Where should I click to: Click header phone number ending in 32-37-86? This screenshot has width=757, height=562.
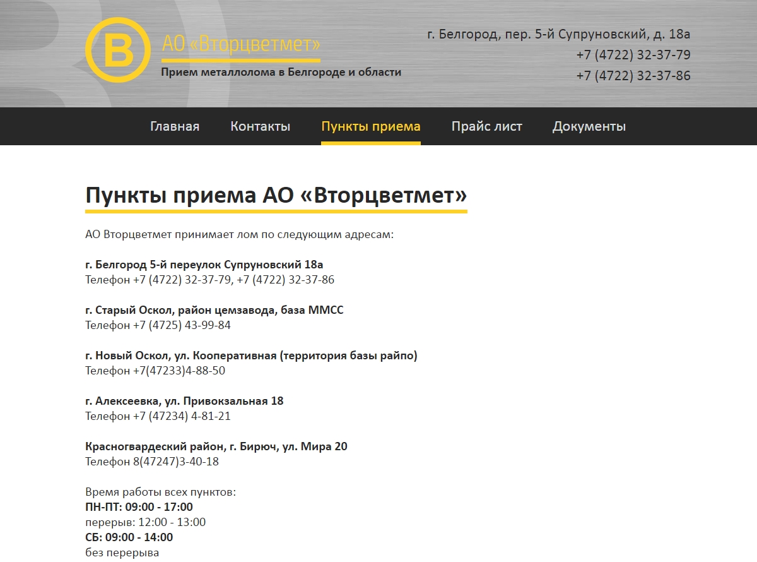point(633,76)
